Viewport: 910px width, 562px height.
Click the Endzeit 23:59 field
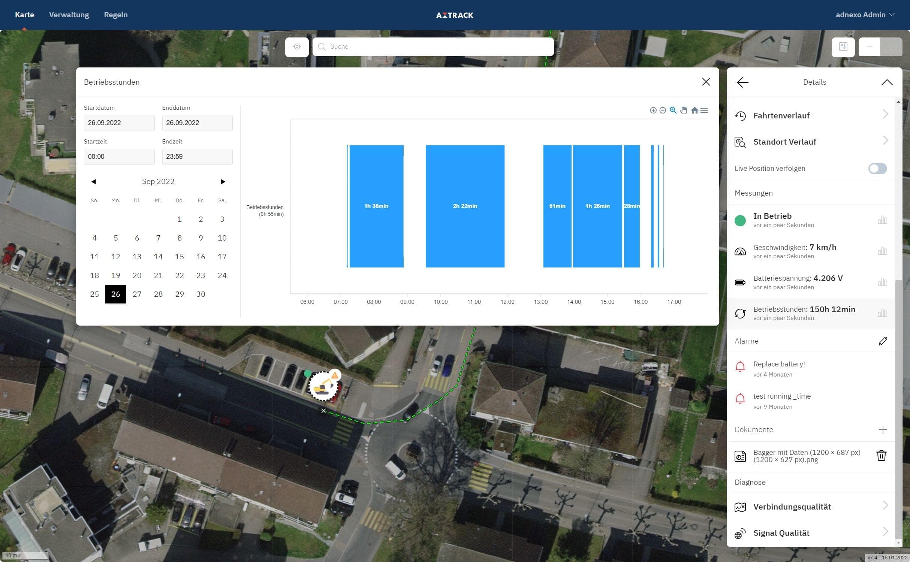coord(197,157)
